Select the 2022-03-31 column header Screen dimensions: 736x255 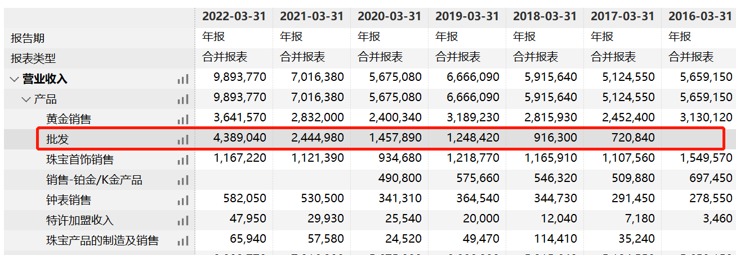(x=234, y=16)
